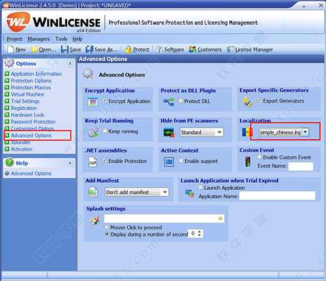Click the Active Context window icon
Viewport: 326px width, 281px height.
[169, 162]
